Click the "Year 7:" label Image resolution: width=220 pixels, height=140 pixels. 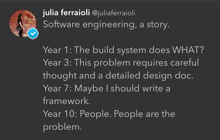57,88
